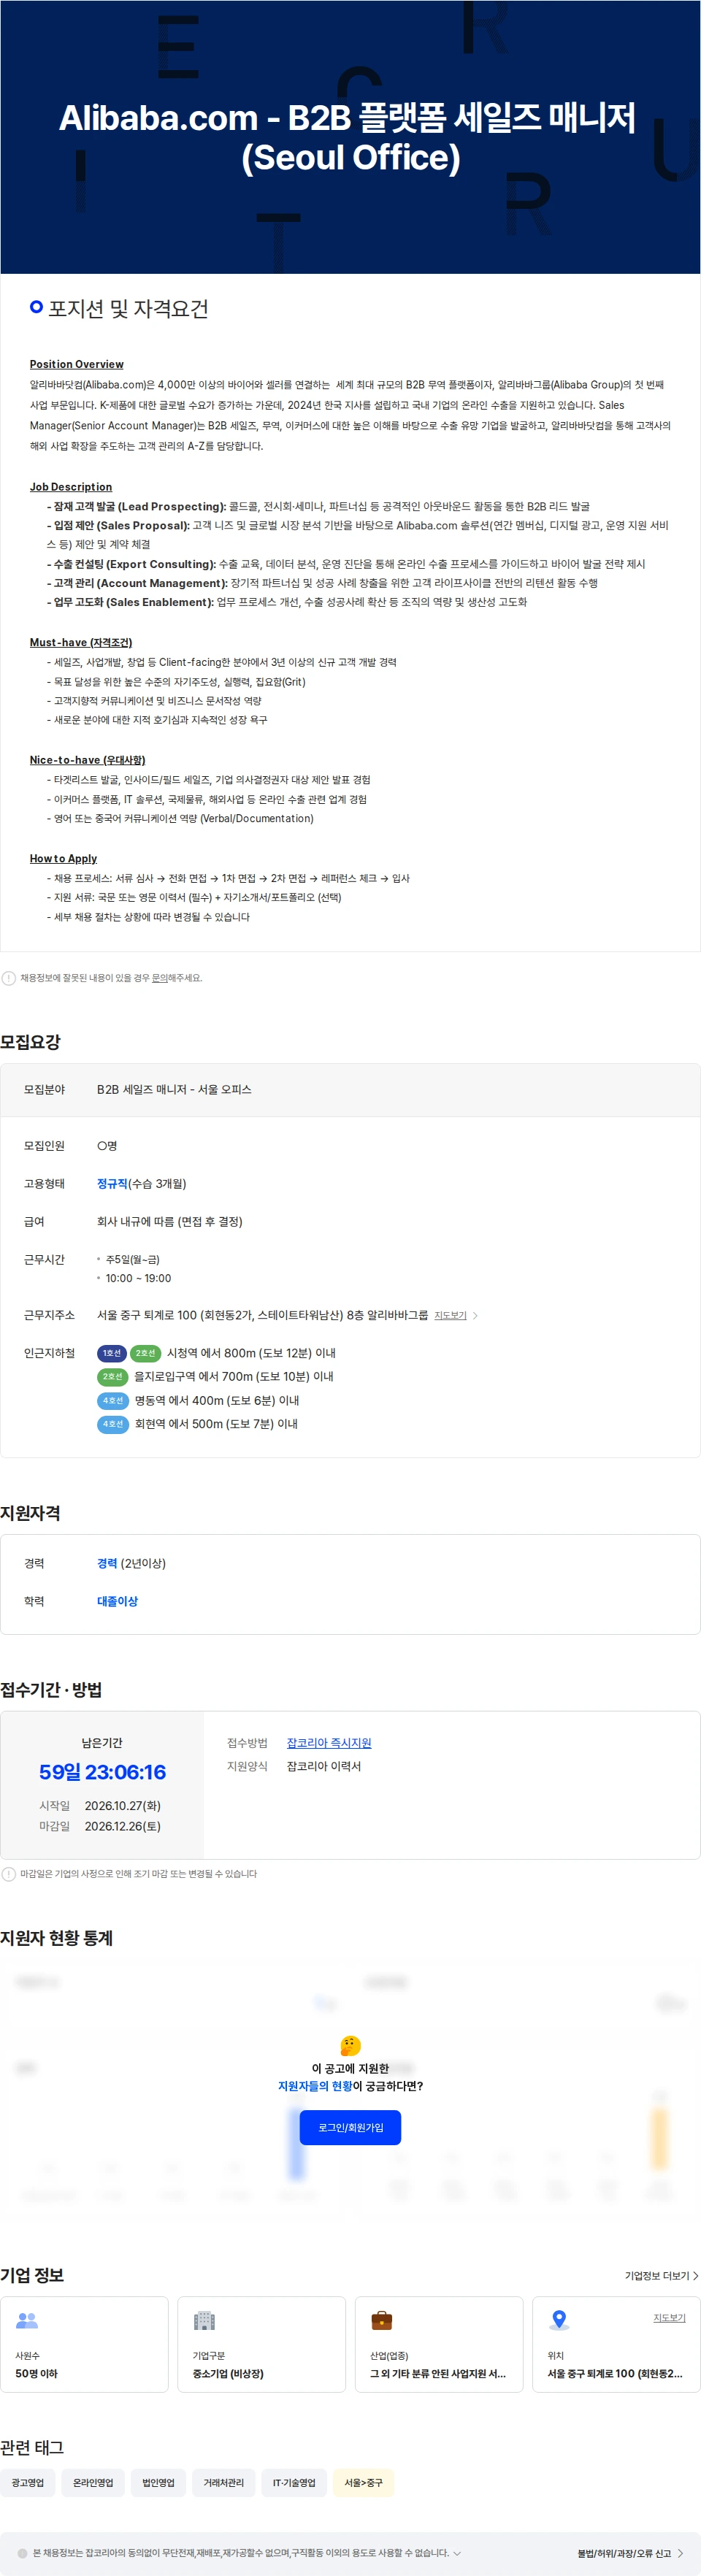The width and height of the screenshot is (701, 2576).
Task: Click 불법/허위/과장/오류 신고 text
Action: (x=624, y=2554)
